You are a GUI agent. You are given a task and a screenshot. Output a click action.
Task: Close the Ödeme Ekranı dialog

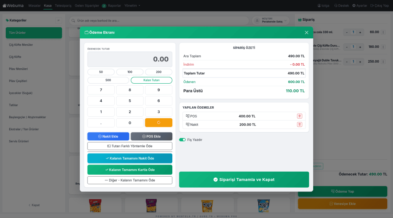pos(306,33)
